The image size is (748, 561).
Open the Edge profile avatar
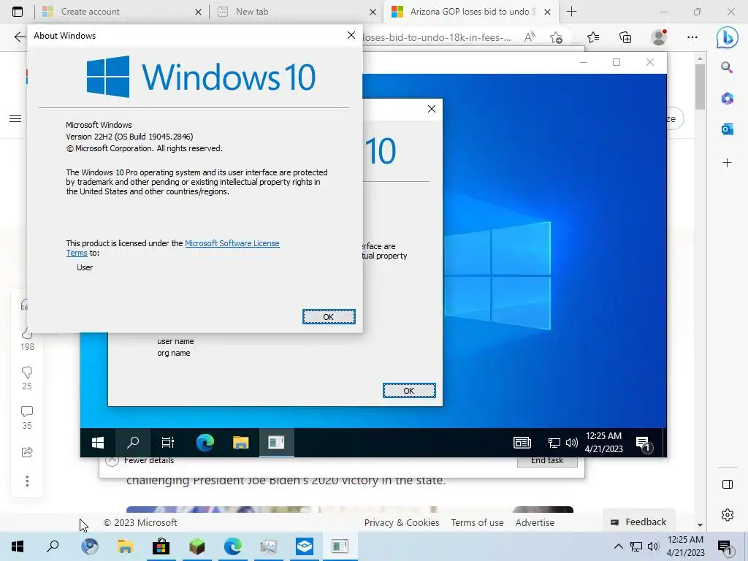[659, 37]
